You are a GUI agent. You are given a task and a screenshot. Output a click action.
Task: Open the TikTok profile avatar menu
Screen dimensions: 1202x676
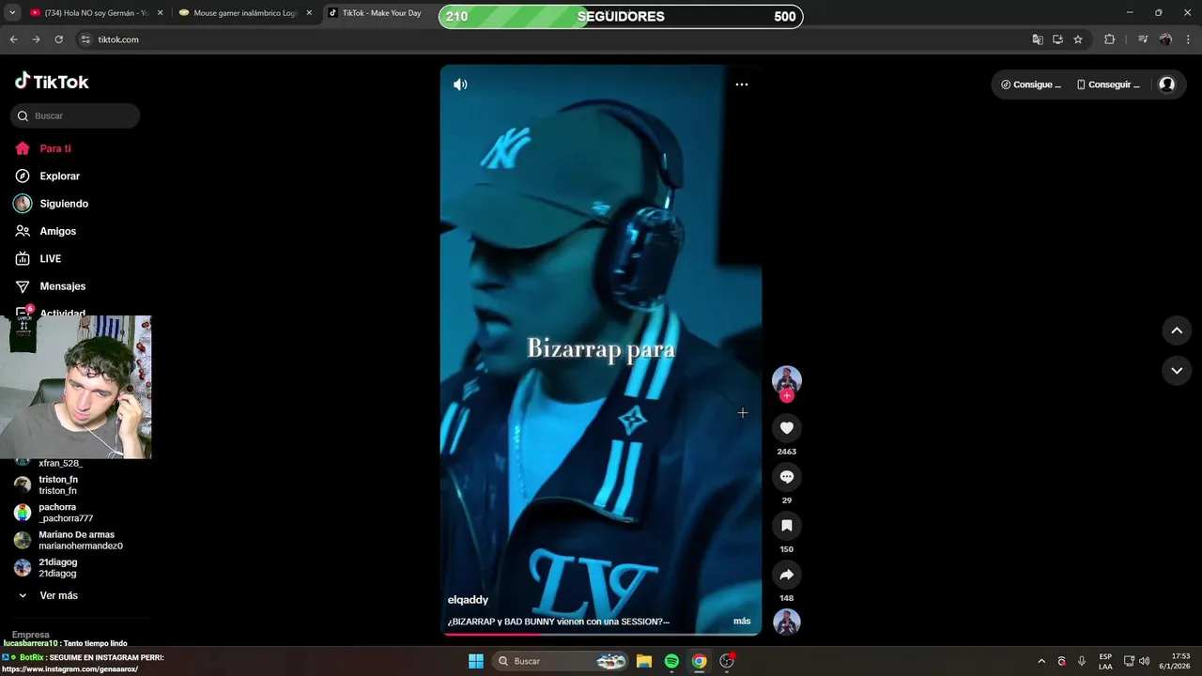pos(1166,84)
